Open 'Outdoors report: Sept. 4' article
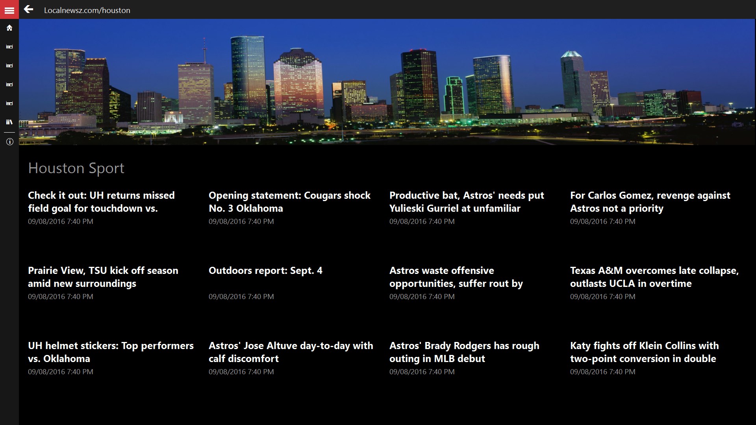Screen dimensions: 756x425 pyautogui.click(x=265, y=271)
